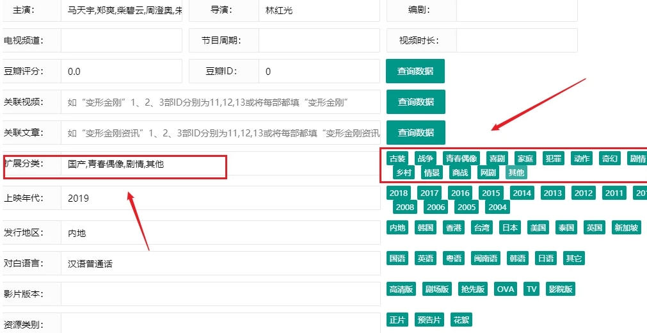This screenshot has width=647, height=333.
Task: Select the 网剧 category tag
Action: (488, 172)
